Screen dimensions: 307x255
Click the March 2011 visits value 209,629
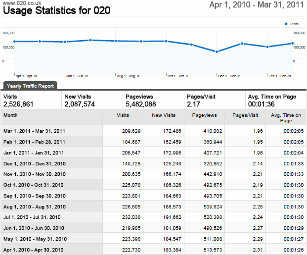click(x=131, y=131)
